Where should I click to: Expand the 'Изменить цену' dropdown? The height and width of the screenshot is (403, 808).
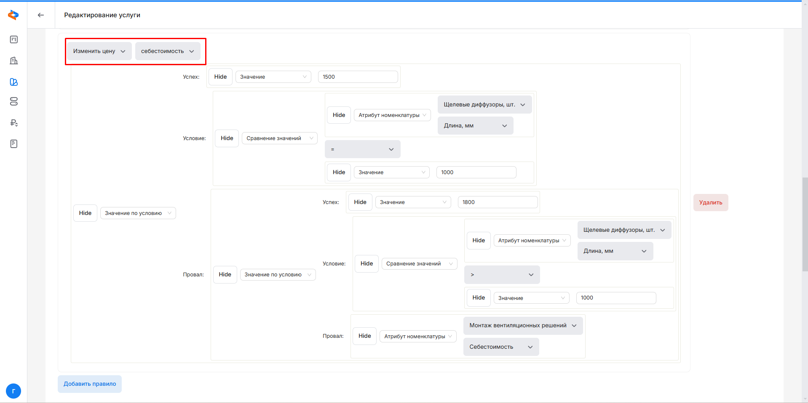pyautogui.click(x=99, y=51)
